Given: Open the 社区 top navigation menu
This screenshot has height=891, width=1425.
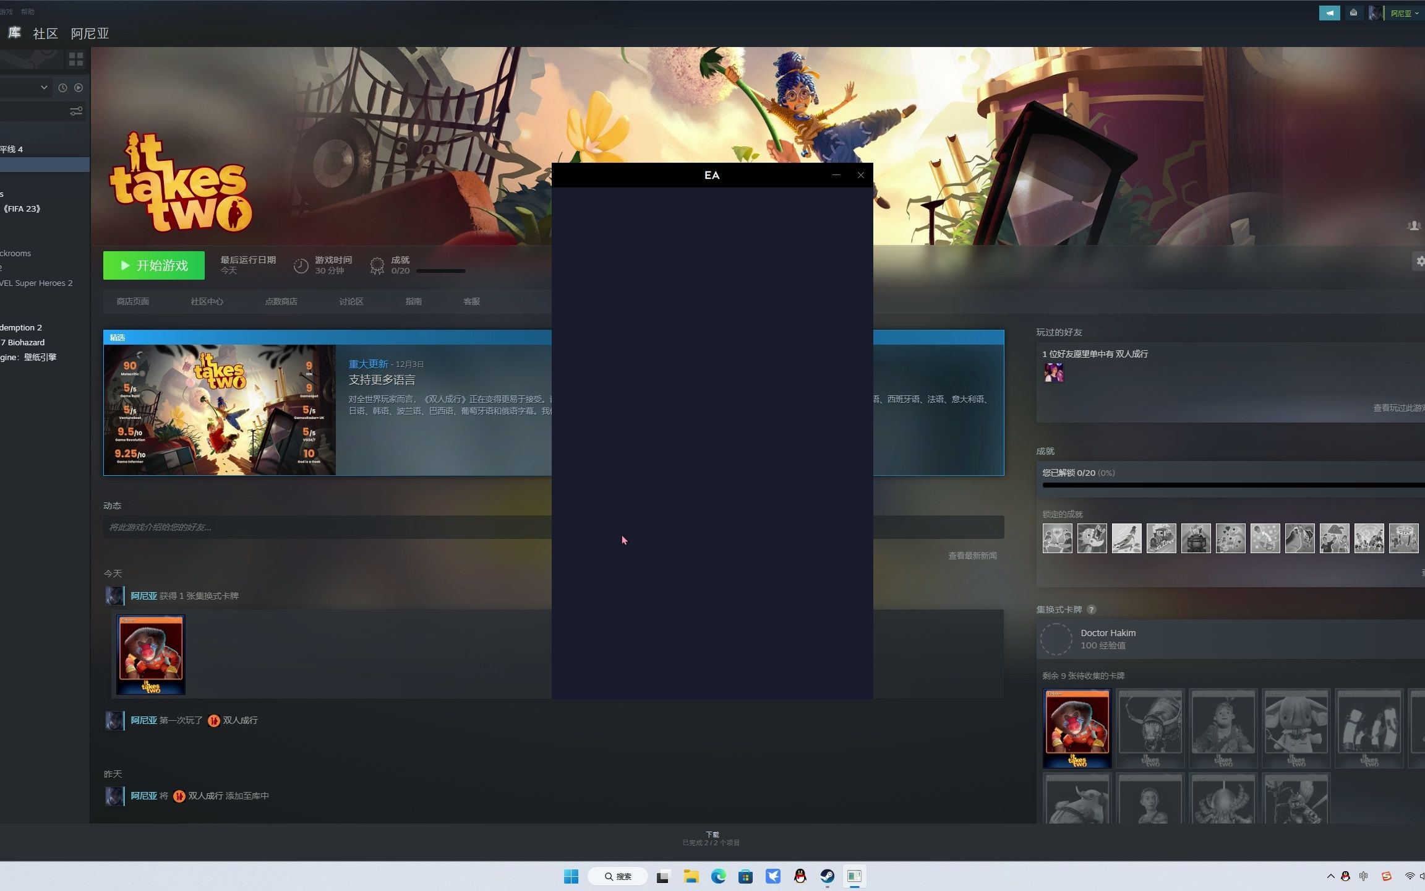Looking at the screenshot, I should coord(45,33).
